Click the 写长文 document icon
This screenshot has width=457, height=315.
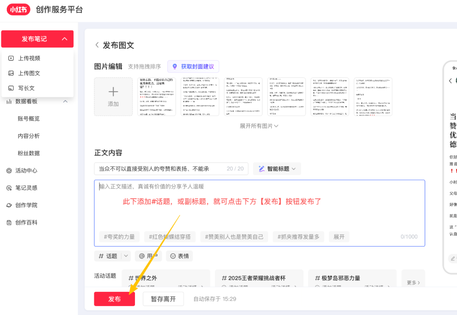pos(11,88)
